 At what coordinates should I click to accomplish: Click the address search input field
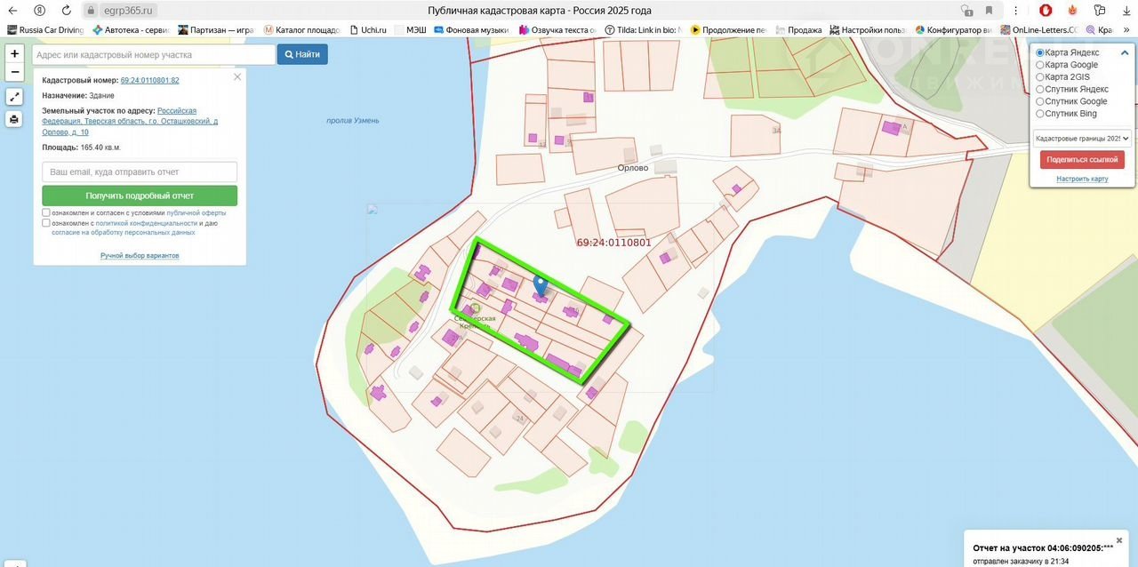tap(154, 54)
